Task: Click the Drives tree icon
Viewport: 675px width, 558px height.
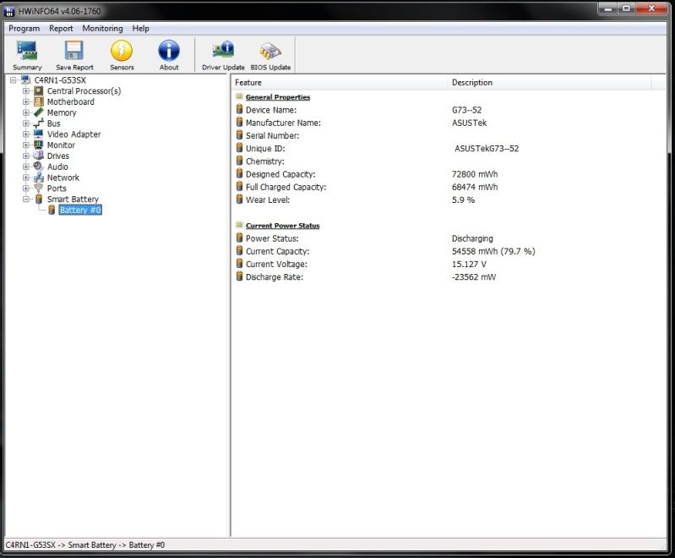Action: tap(39, 156)
